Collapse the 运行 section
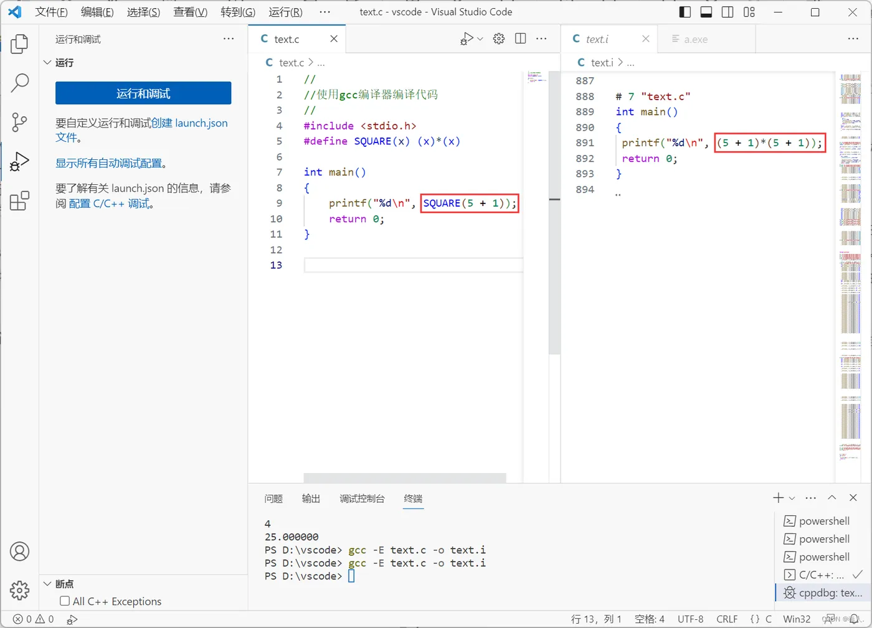 click(x=47, y=62)
